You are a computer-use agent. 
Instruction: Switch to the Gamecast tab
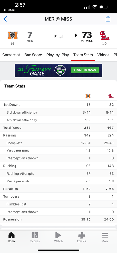11,55
